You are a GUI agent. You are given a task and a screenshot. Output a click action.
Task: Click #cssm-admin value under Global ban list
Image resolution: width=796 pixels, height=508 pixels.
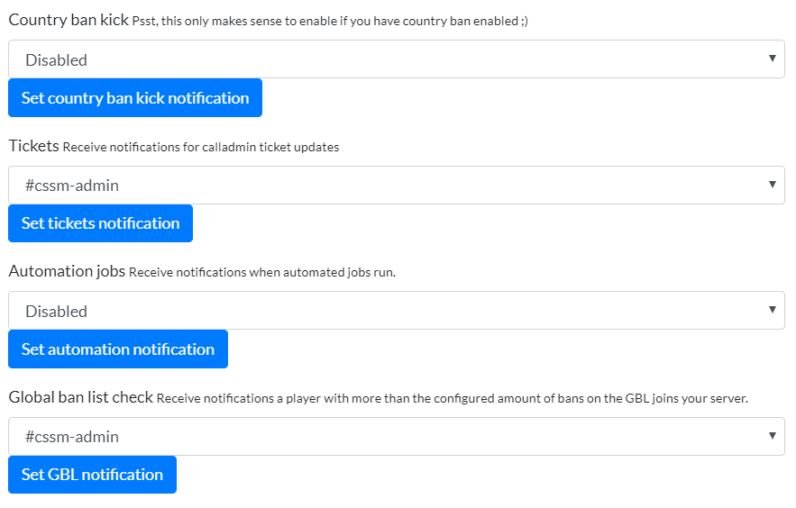[72, 437]
